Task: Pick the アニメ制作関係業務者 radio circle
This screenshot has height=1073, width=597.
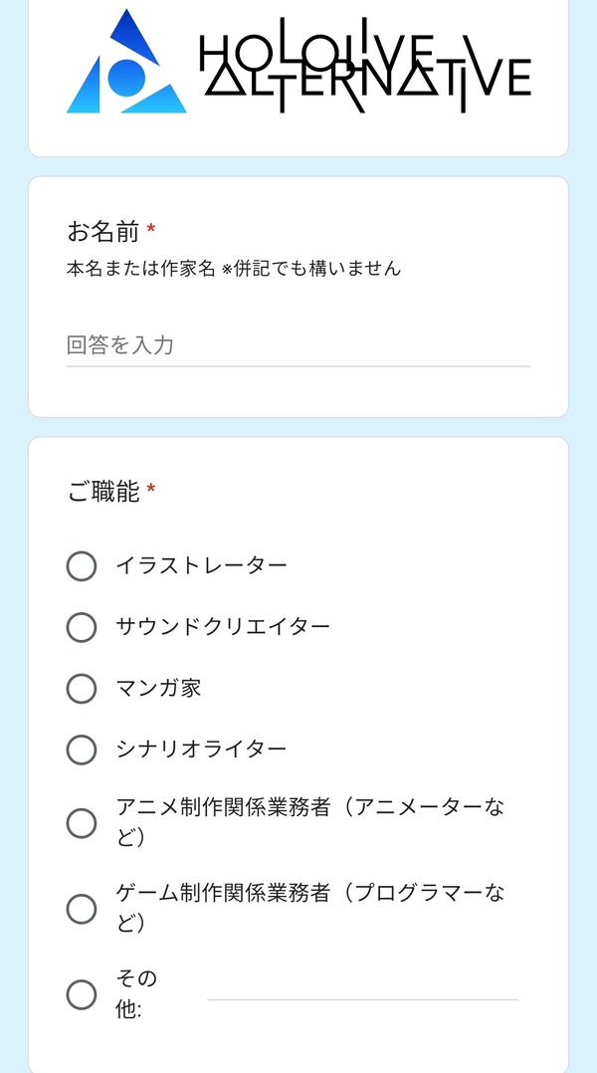Action: 82,822
